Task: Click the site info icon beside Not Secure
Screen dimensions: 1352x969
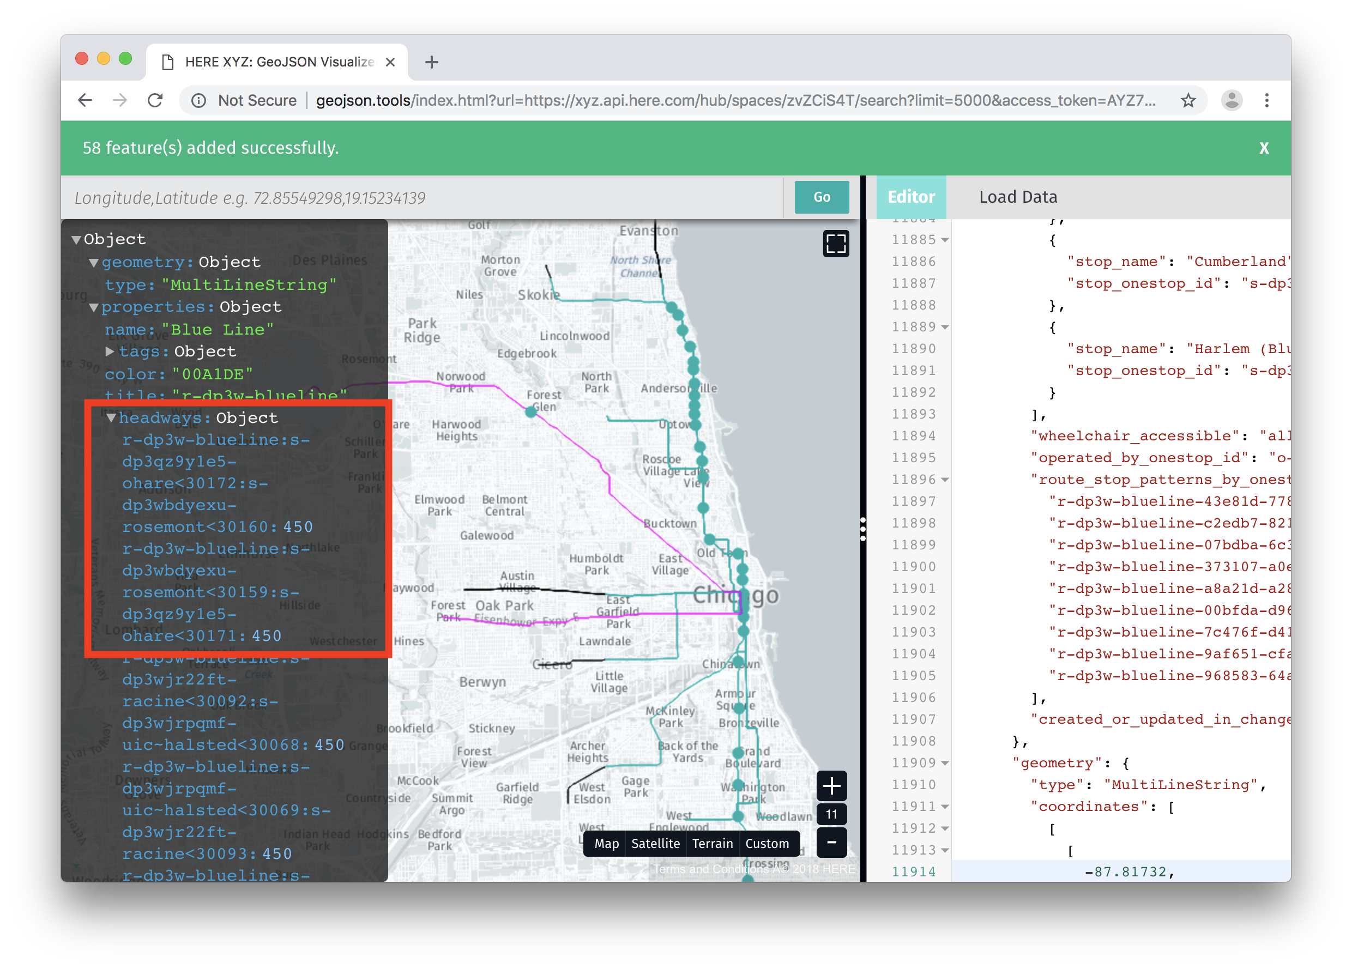Action: [198, 101]
